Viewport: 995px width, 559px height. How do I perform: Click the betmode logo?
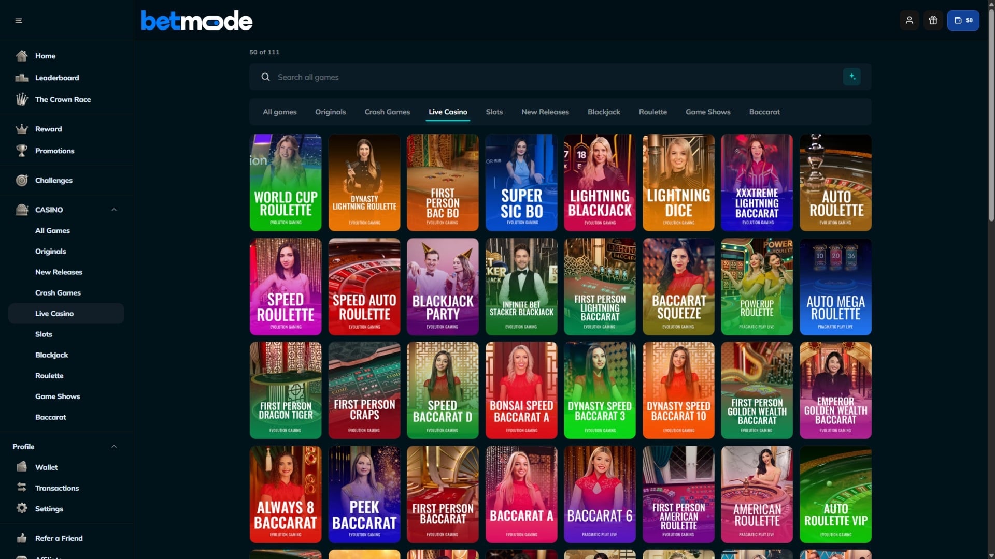pyautogui.click(x=197, y=21)
